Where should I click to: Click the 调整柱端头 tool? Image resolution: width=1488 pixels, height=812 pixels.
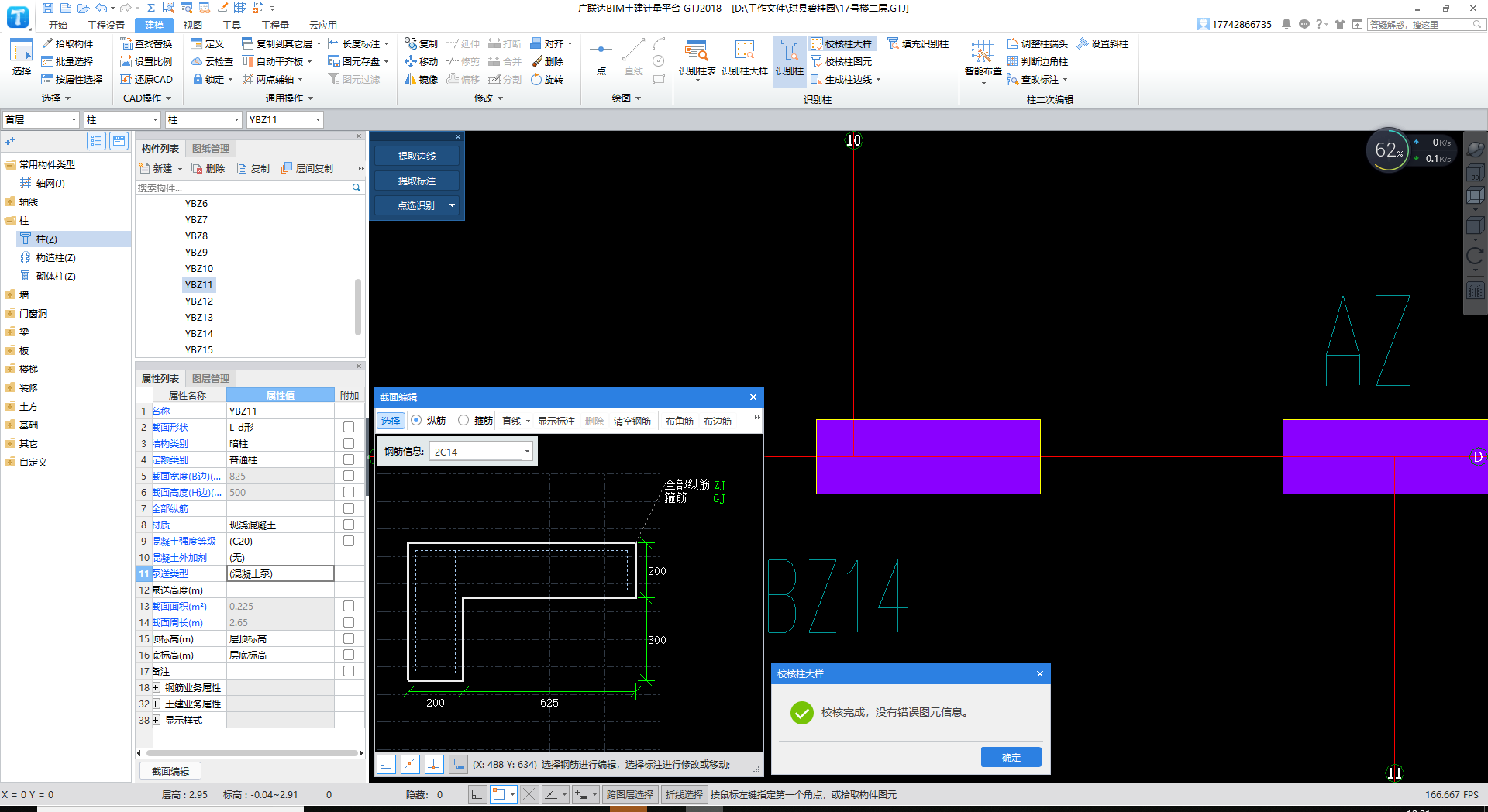tap(1037, 44)
